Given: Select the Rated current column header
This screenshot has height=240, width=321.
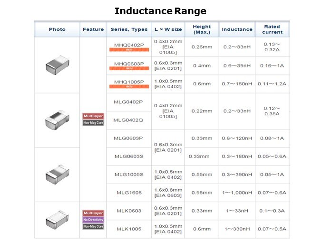Looking at the screenshot, I should click(x=272, y=29).
